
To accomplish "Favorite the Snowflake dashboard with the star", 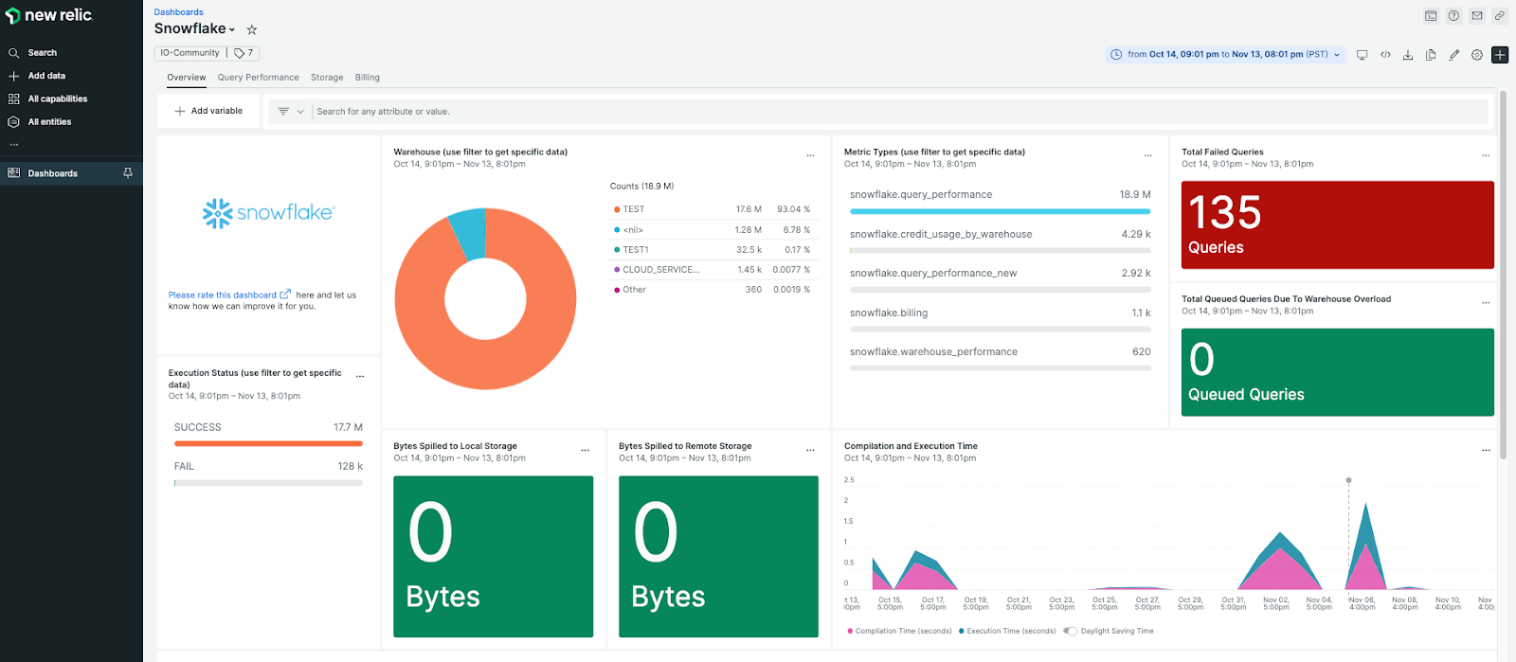I will click(251, 30).
